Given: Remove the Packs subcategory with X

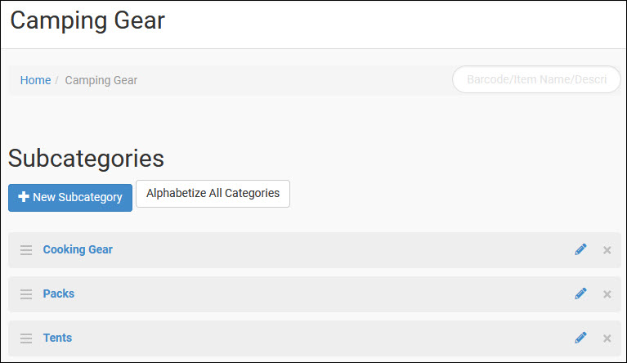Looking at the screenshot, I should pyautogui.click(x=607, y=294).
